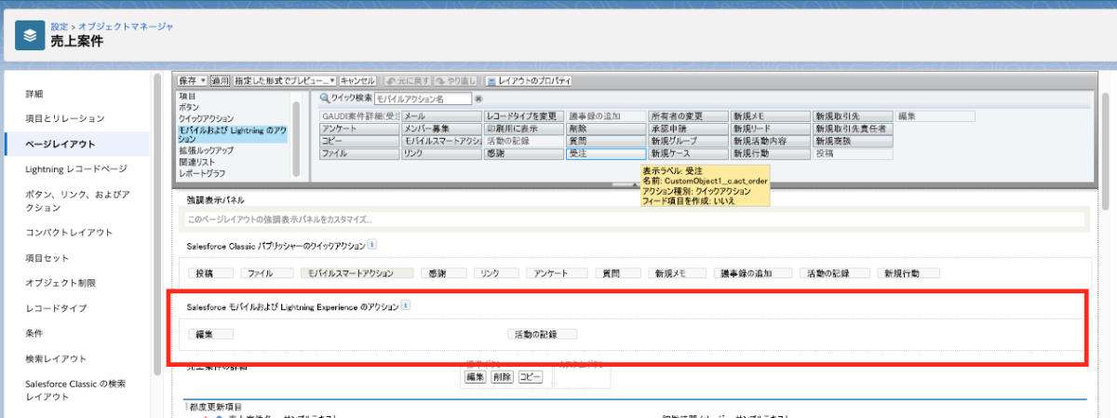Select 新規ケース palette action

(688, 153)
